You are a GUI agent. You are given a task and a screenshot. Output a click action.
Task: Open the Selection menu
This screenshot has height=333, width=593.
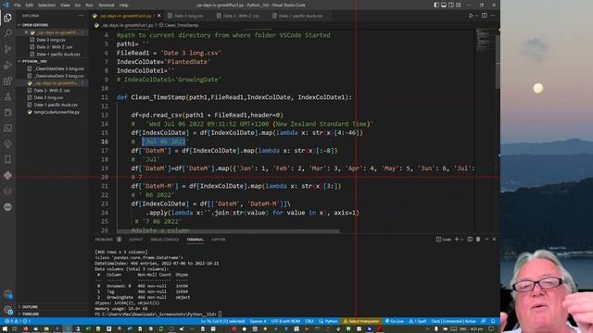click(x=46, y=6)
